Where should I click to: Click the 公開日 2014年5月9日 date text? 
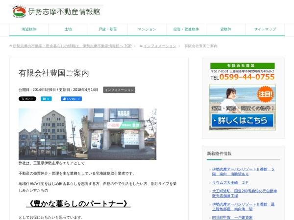pos(37,90)
